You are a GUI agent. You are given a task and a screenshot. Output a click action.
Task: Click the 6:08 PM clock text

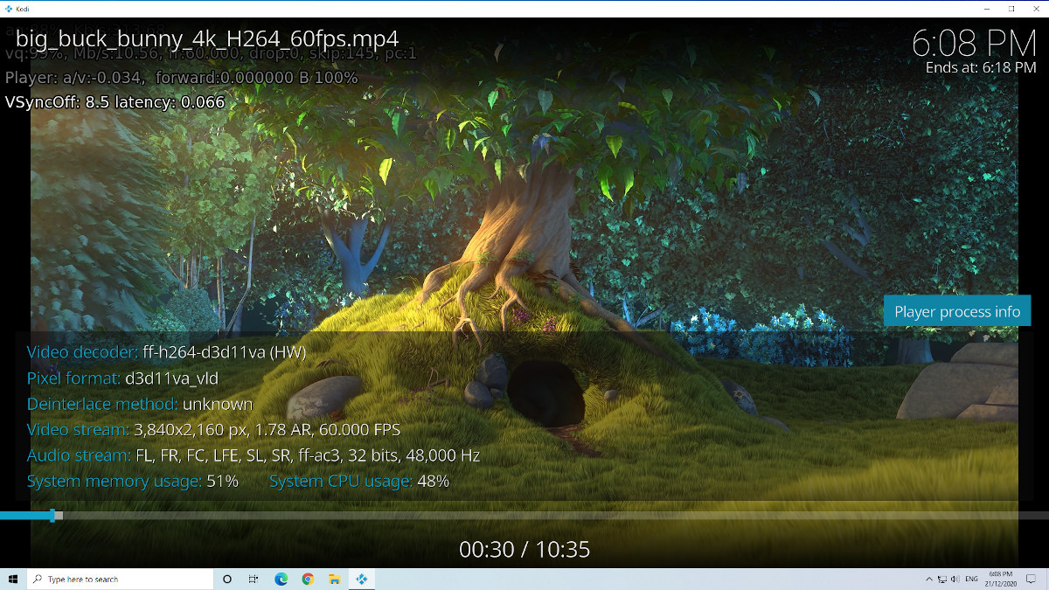pos(974,42)
